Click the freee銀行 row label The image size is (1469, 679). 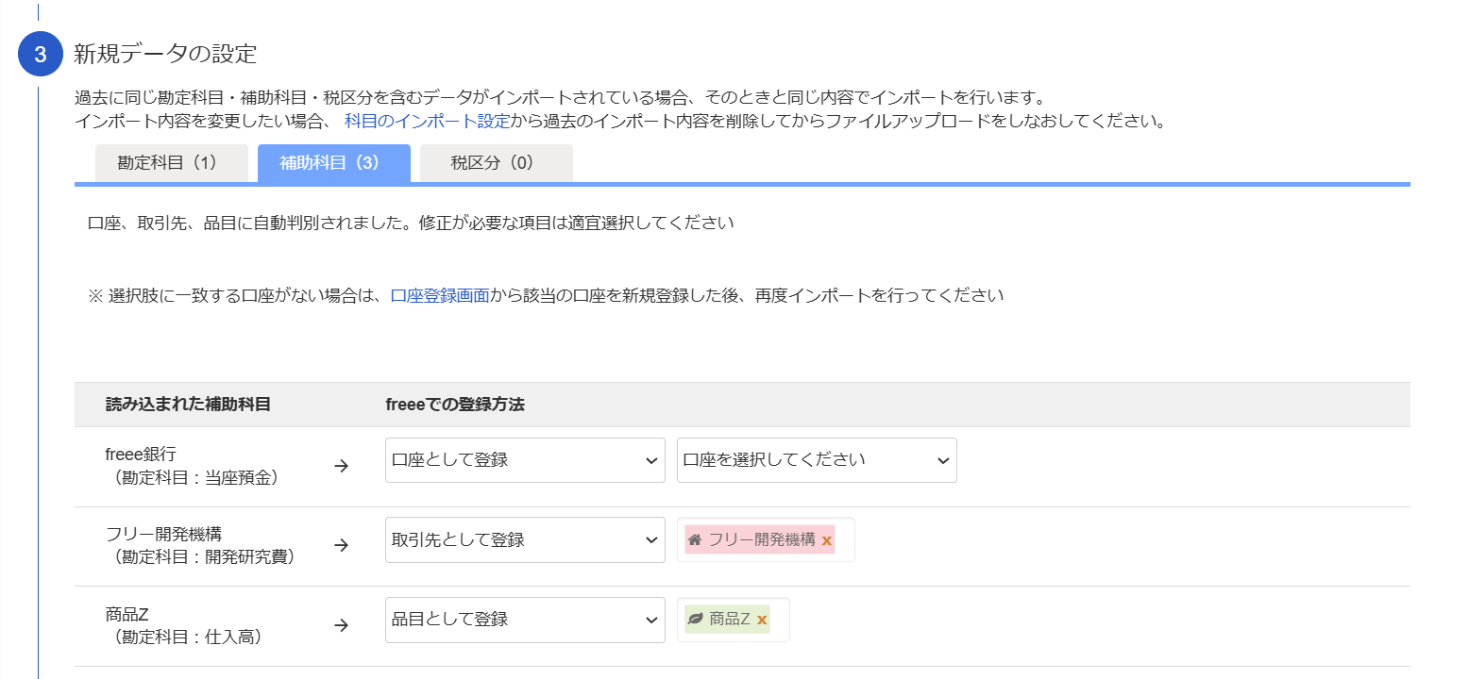pos(141,455)
